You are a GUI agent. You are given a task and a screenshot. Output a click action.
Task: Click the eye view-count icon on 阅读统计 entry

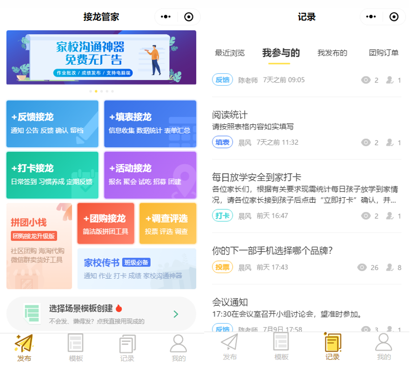tap(365, 143)
